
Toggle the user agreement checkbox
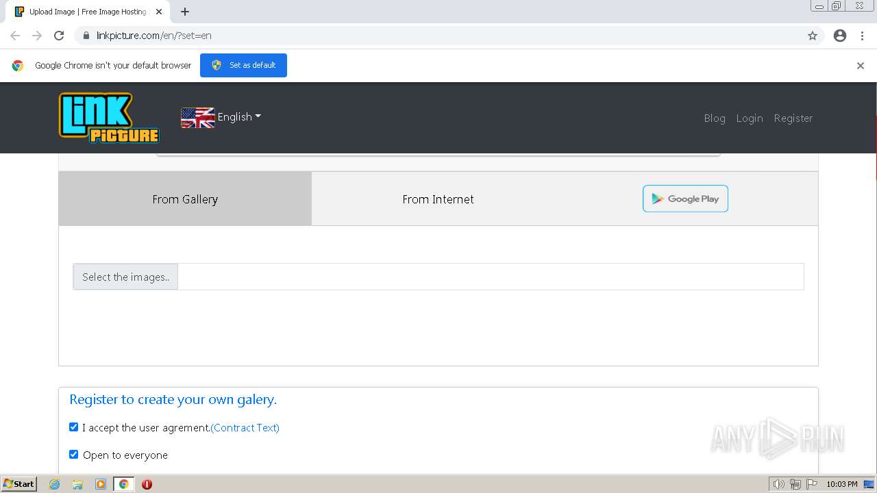click(74, 427)
